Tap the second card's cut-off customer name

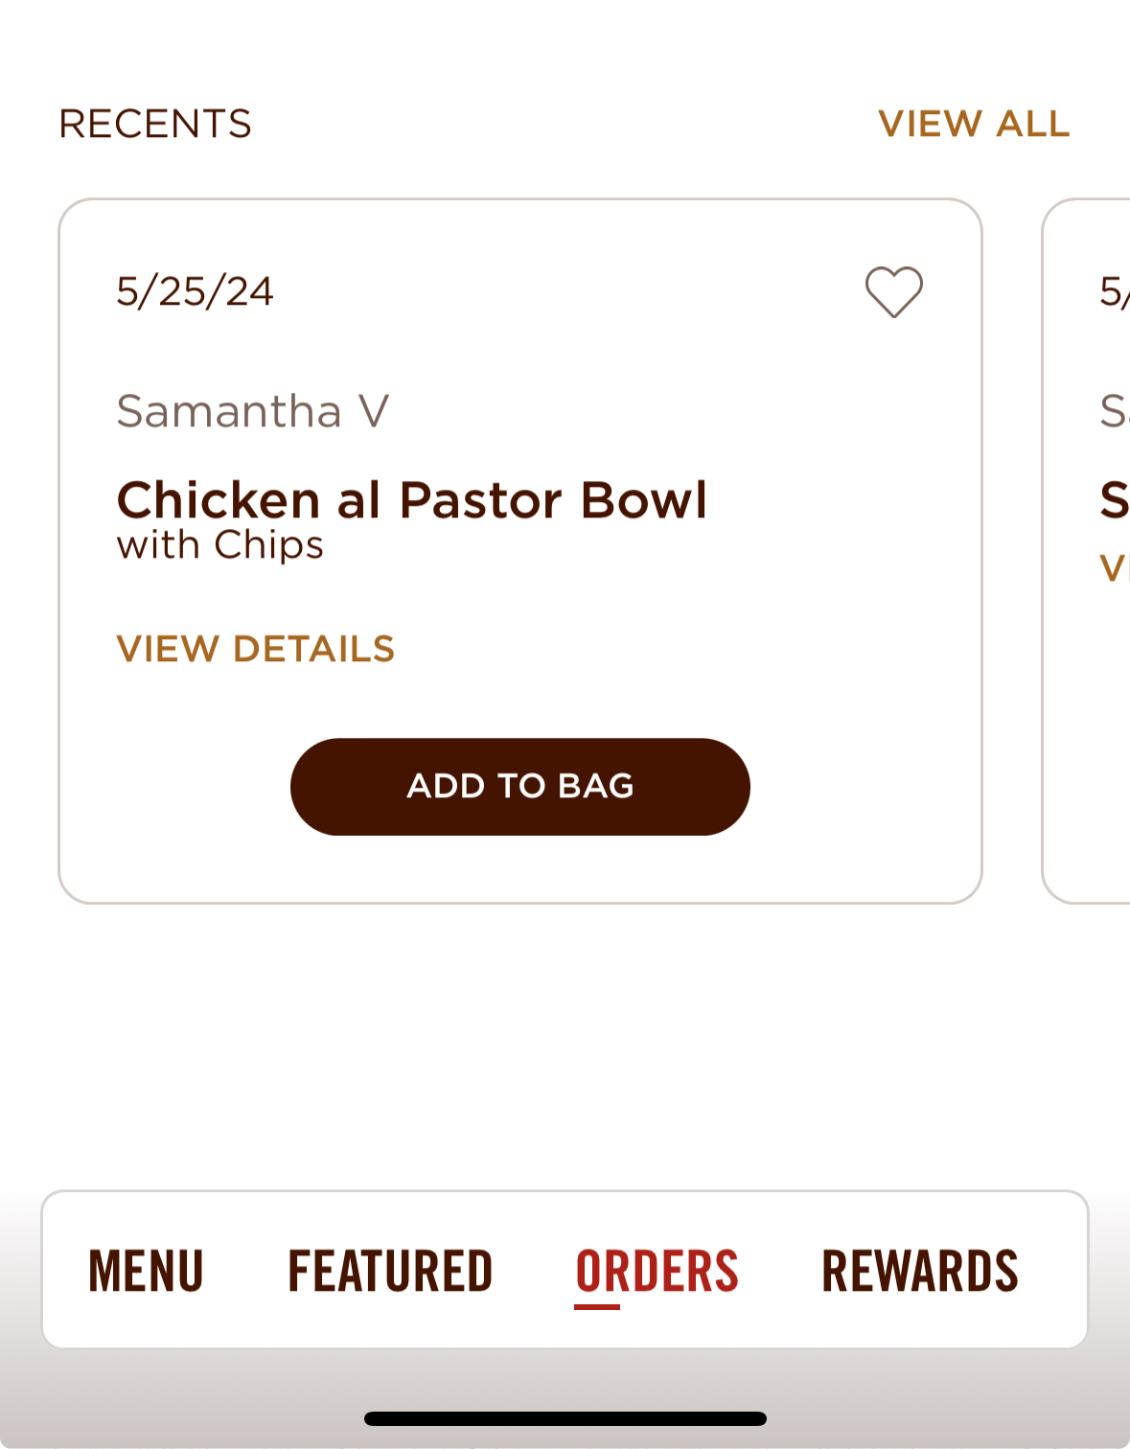pyautogui.click(x=1114, y=411)
